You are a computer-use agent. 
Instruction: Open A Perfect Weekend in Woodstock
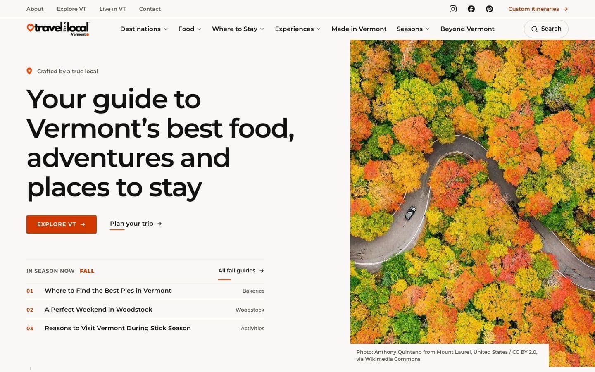click(98, 310)
